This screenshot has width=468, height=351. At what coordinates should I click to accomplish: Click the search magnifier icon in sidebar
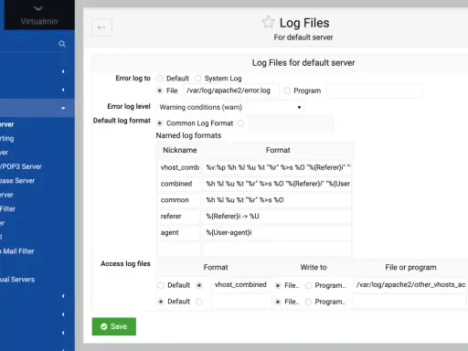click(62, 44)
